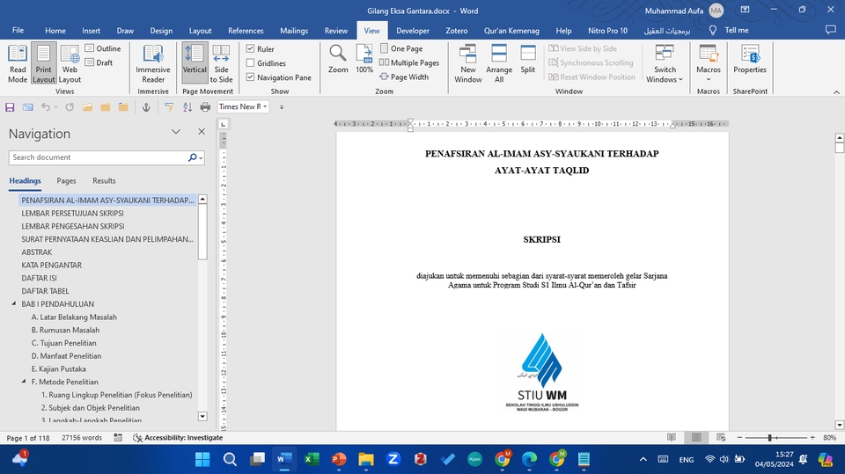This screenshot has width=845, height=474.
Task: Open the References ribbon tab
Action: coord(246,31)
